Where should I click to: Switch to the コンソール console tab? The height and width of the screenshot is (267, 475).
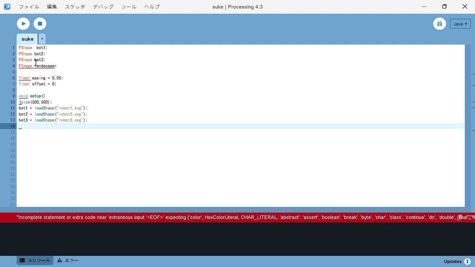35,261
